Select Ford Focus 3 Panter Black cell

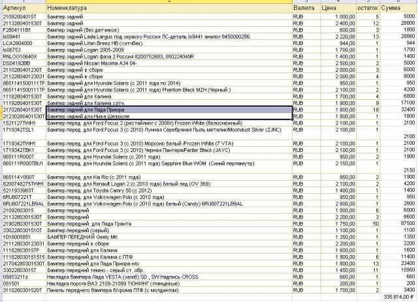tap(169, 150)
